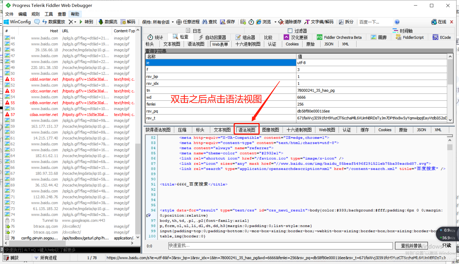Select session 75 Tunnel to googleapis

coord(70,221)
